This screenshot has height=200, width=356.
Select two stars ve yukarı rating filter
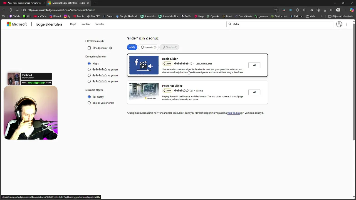tap(89, 81)
